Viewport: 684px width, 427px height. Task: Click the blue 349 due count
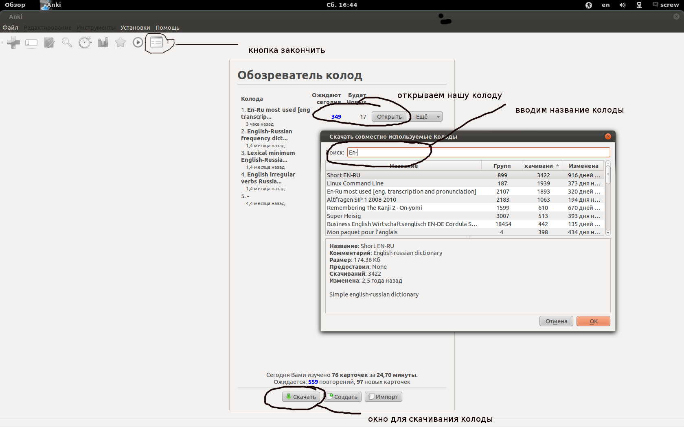coord(336,117)
